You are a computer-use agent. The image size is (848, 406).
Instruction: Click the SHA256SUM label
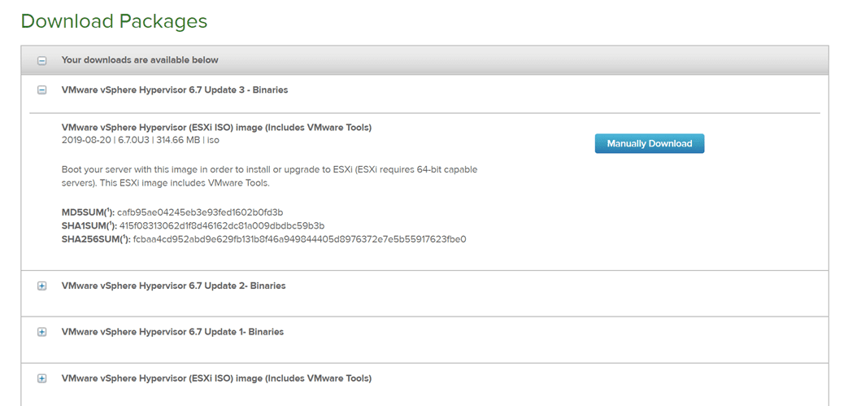click(96, 238)
